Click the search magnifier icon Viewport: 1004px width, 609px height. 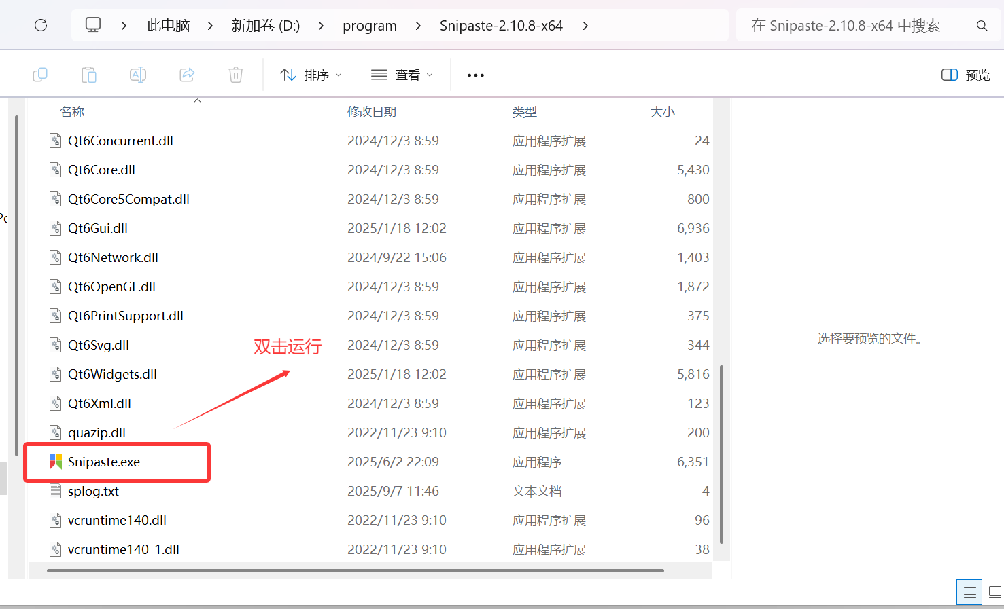[x=982, y=26]
